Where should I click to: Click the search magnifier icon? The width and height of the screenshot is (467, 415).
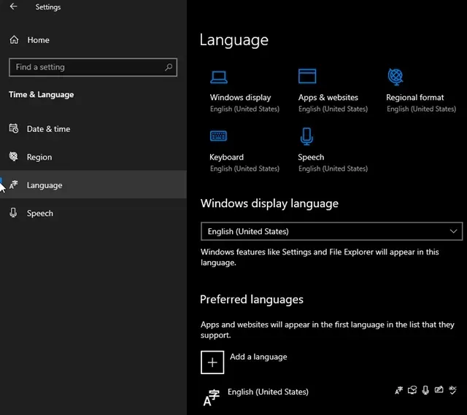tap(169, 67)
